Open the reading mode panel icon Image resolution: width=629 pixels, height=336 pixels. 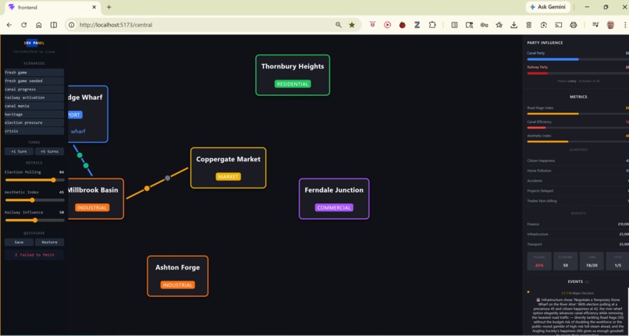[454, 25]
